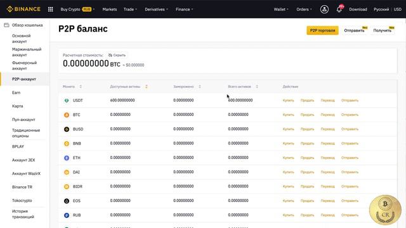The width and height of the screenshot is (406, 228).
Task: Click Отправить in the ETH row
Action: click(x=350, y=158)
